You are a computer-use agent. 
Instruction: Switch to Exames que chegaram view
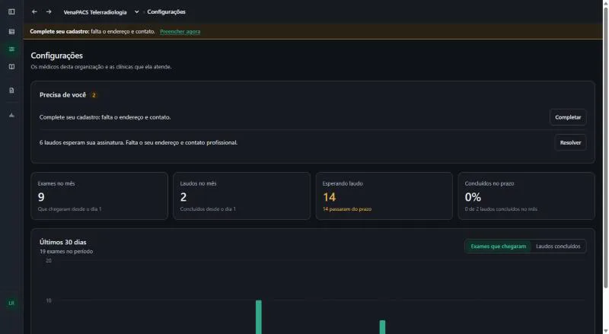[x=499, y=247]
